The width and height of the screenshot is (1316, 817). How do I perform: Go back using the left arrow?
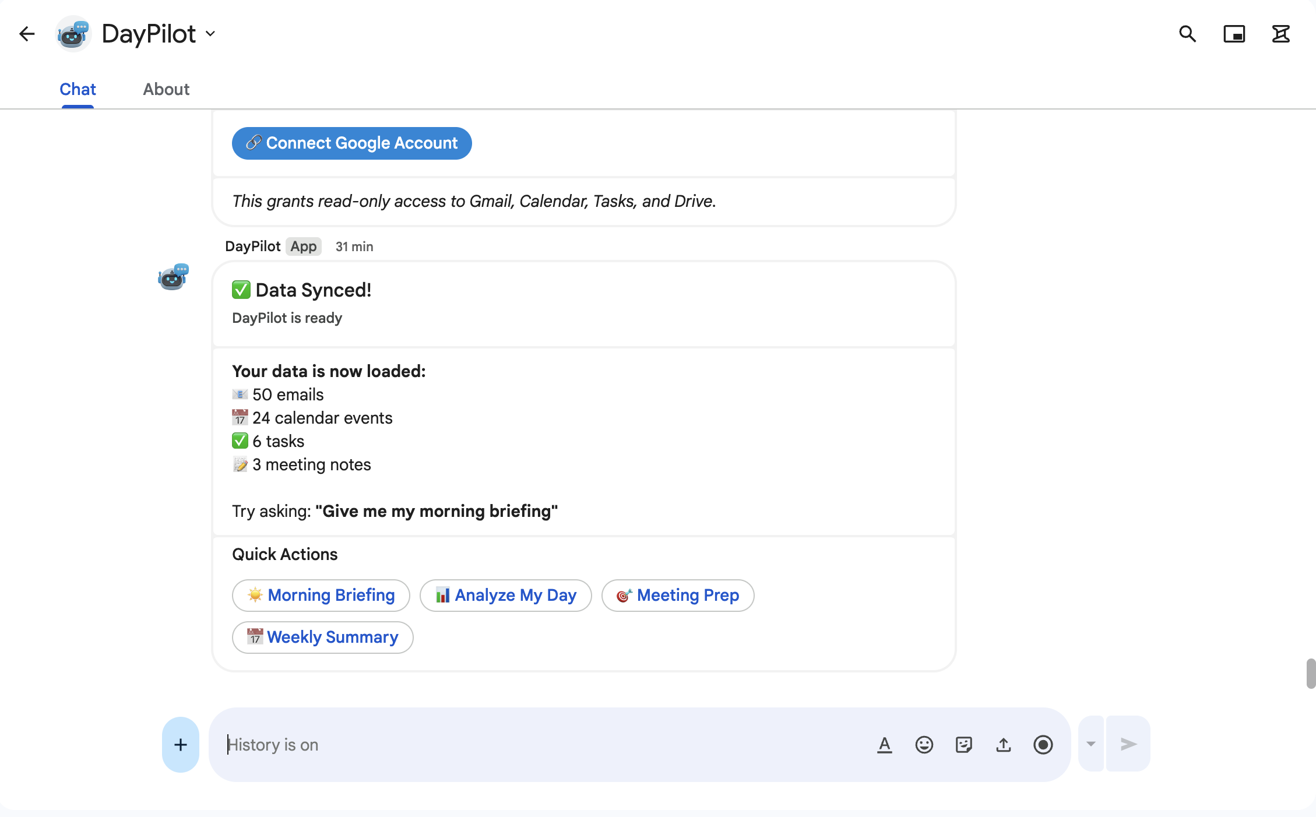point(27,34)
